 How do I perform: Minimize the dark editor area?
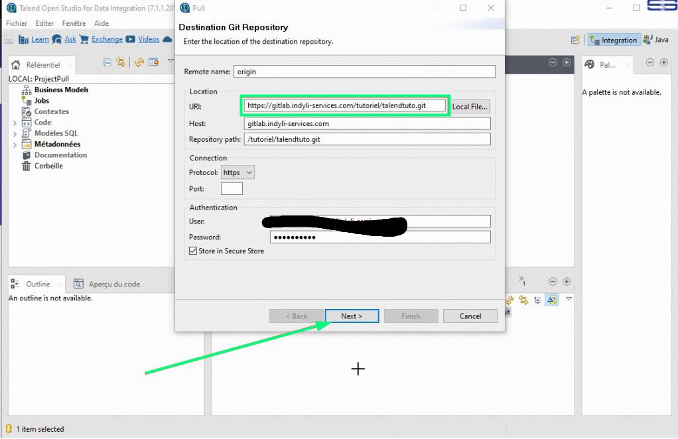pyautogui.click(x=553, y=62)
